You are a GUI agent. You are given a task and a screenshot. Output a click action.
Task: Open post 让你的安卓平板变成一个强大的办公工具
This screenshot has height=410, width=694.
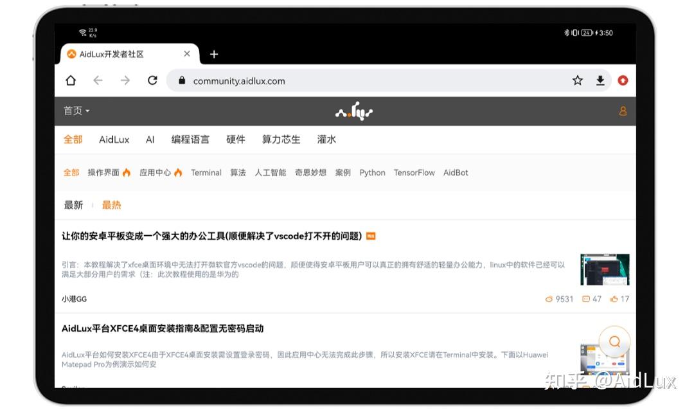click(212, 236)
